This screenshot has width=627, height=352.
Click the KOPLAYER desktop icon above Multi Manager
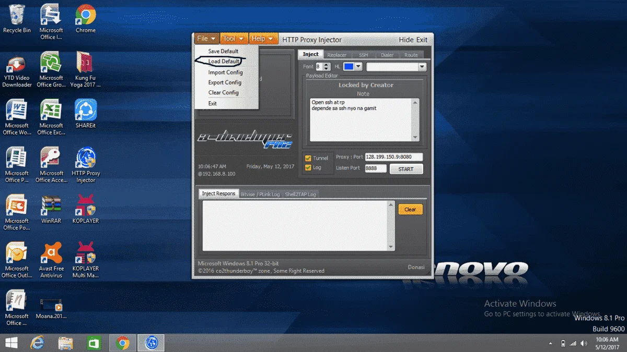86,209
